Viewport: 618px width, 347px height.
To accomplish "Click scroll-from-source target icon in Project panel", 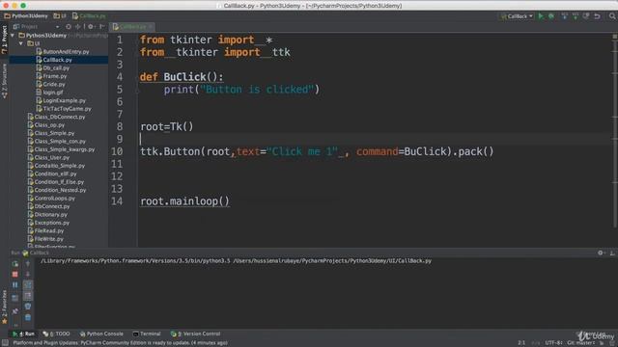I will pos(69,27).
